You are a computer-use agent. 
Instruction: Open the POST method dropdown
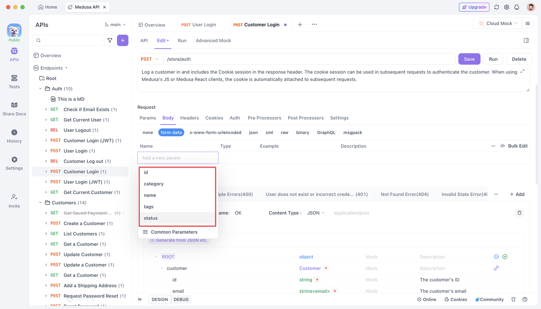pyautogui.click(x=150, y=59)
